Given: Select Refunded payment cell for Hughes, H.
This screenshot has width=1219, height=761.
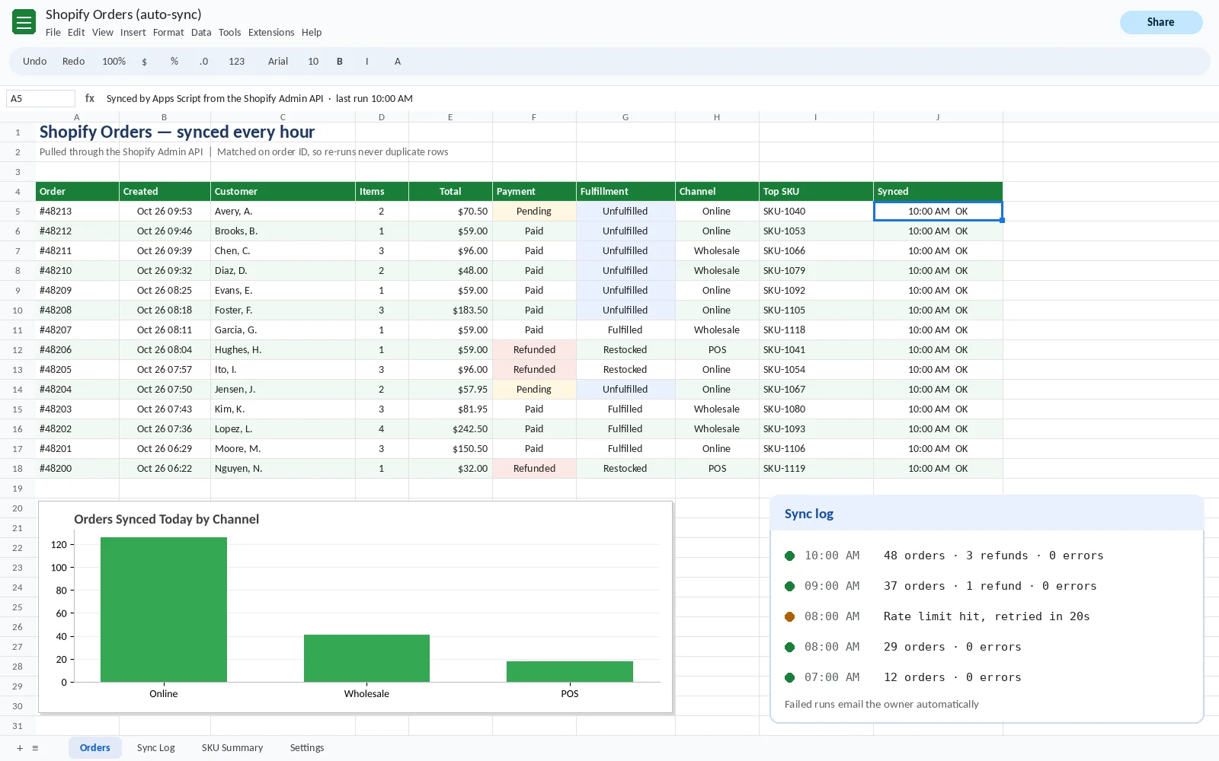Looking at the screenshot, I should (x=534, y=350).
